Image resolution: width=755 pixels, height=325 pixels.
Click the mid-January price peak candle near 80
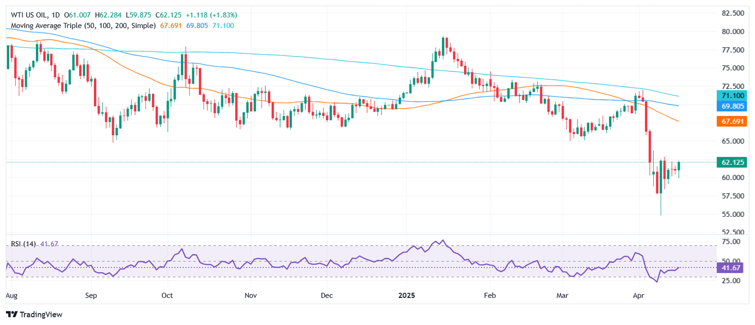[443, 46]
